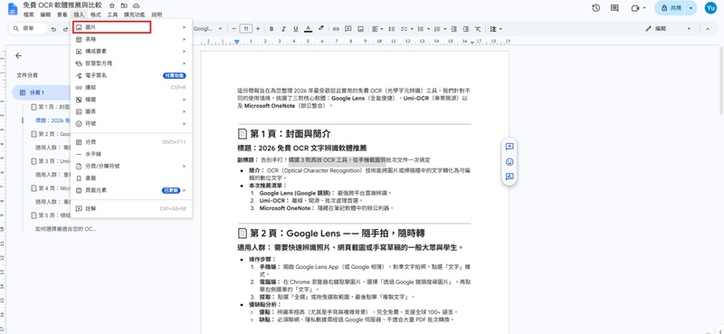Image resolution: width=724 pixels, height=334 pixels.
Task: Open the 擴充功能 menu
Action: [133, 14]
